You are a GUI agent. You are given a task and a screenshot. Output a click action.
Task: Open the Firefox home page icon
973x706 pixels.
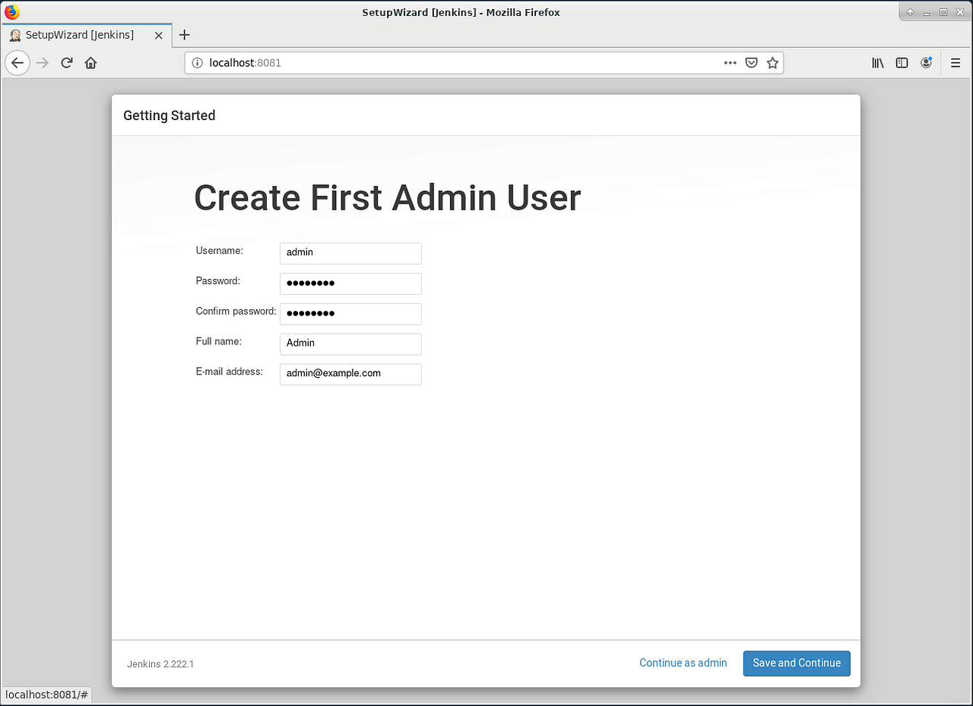click(x=91, y=63)
